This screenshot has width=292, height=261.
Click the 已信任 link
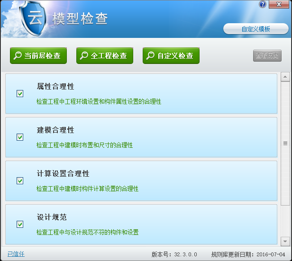(16, 254)
